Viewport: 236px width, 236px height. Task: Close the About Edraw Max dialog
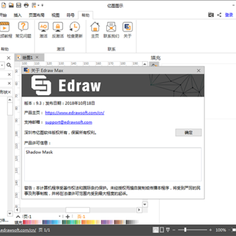point(199,71)
